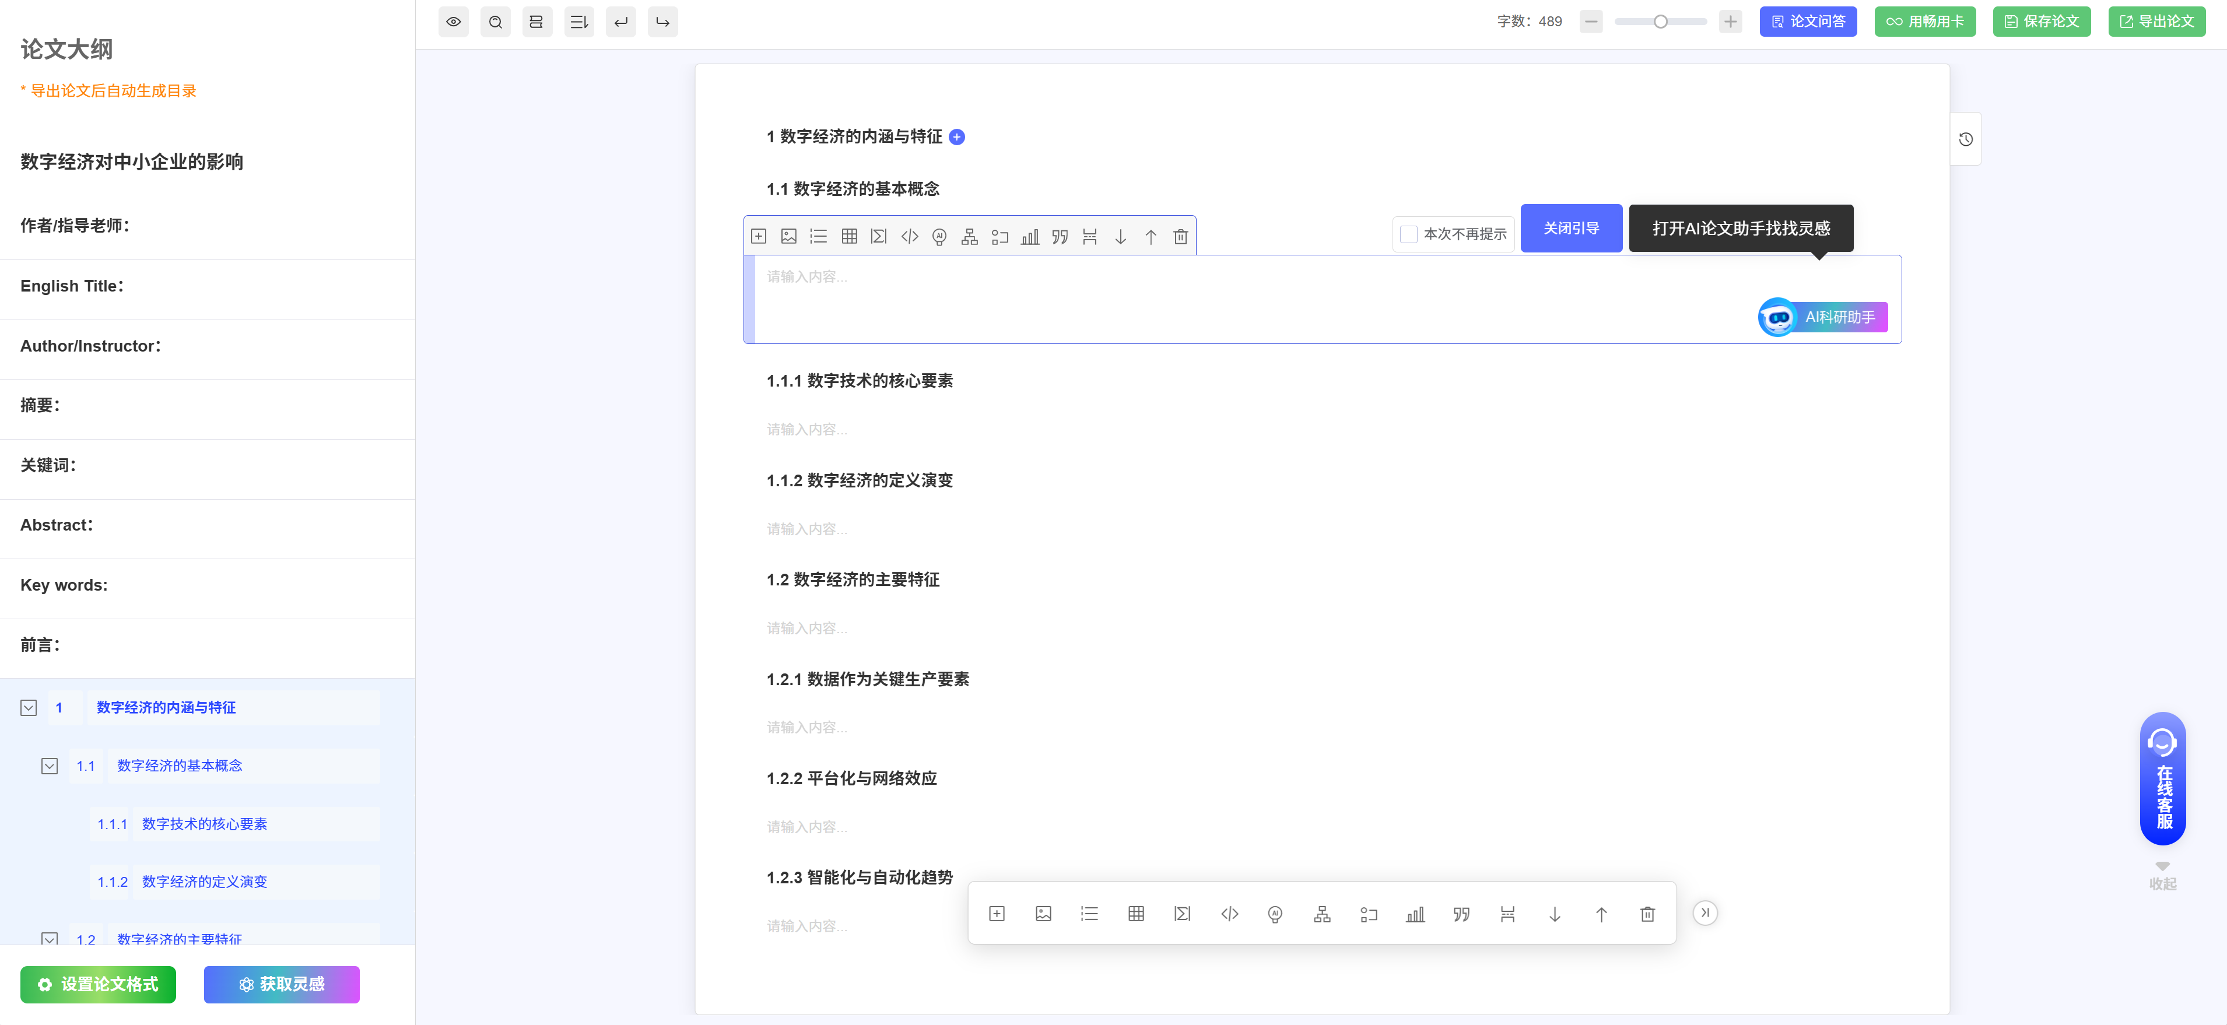This screenshot has height=1025, width=2227.
Task: Select outline item 1.1.1 数字技术的核心要素
Action: click(204, 824)
